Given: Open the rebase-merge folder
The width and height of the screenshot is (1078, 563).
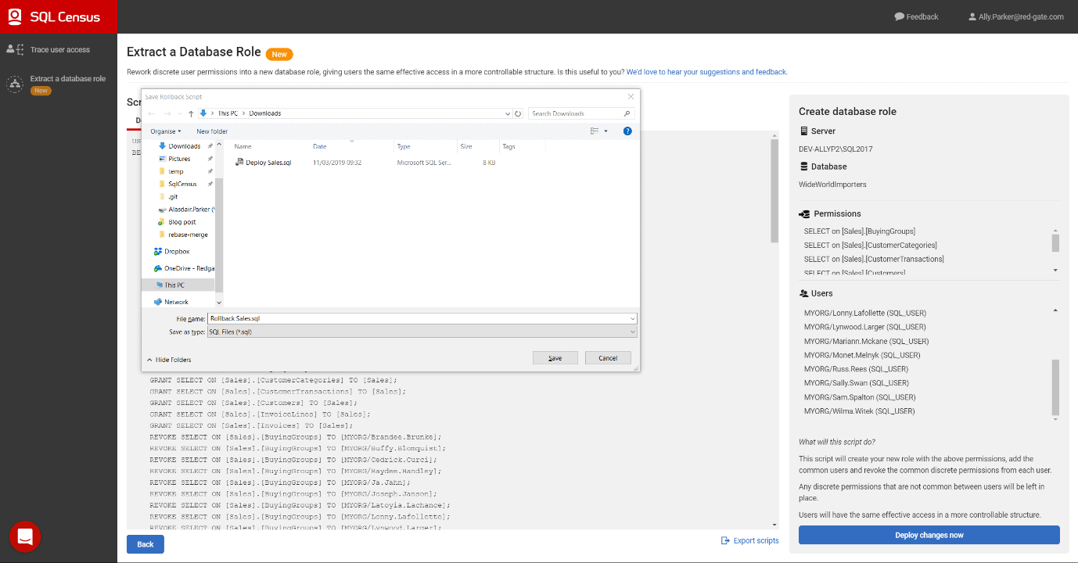Looking at the screenshot, I should click(x=188, y=235).
